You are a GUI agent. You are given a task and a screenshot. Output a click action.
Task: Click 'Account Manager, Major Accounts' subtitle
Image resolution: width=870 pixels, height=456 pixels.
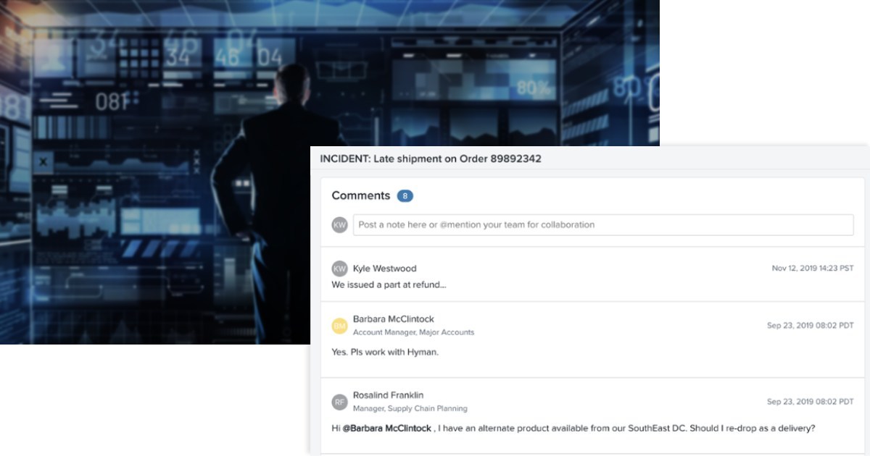pyautogui.click(x=413, y=332)
